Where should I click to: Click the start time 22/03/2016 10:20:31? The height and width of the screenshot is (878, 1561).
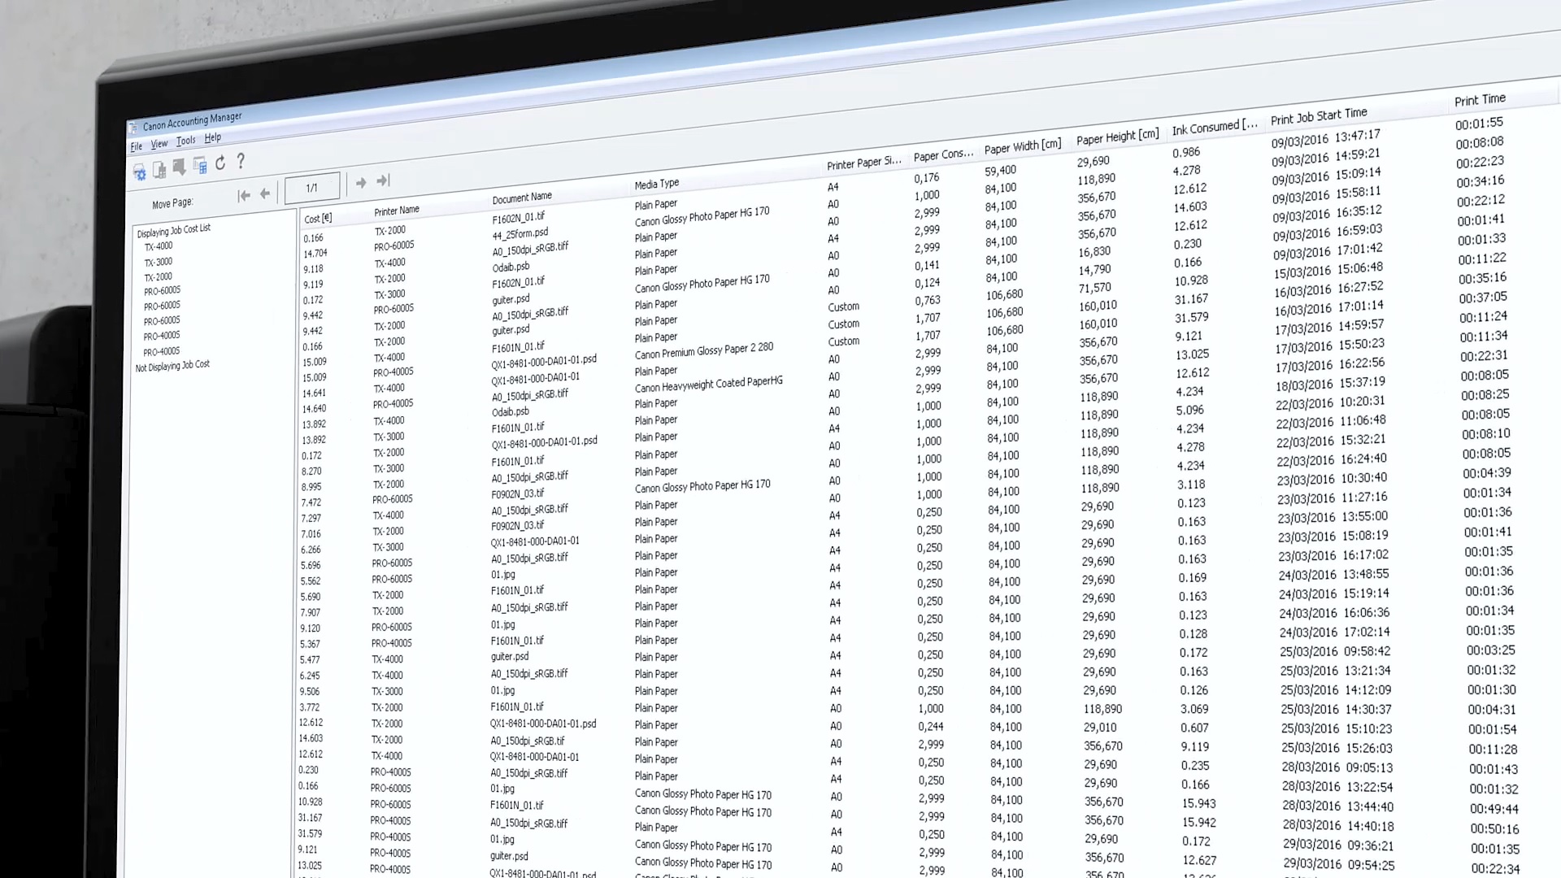pyautogui.click(x=1331, y=402)
